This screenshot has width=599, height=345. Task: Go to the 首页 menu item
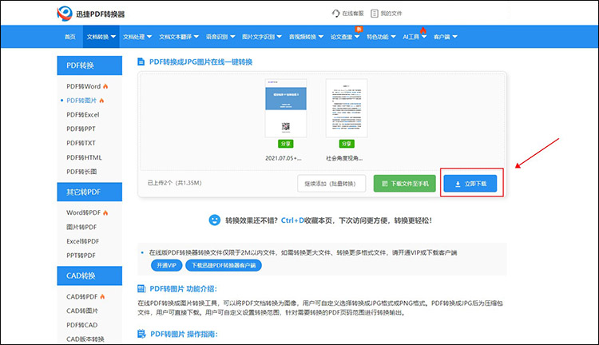click(x=70, y=37)
